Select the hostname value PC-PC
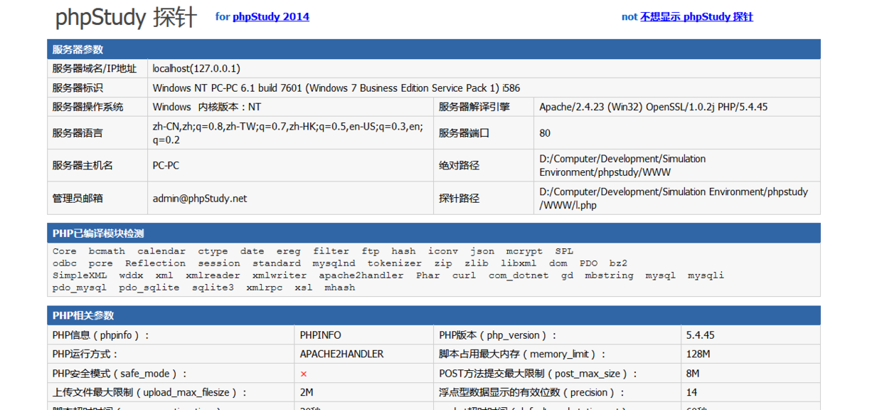 click(166, 165)
